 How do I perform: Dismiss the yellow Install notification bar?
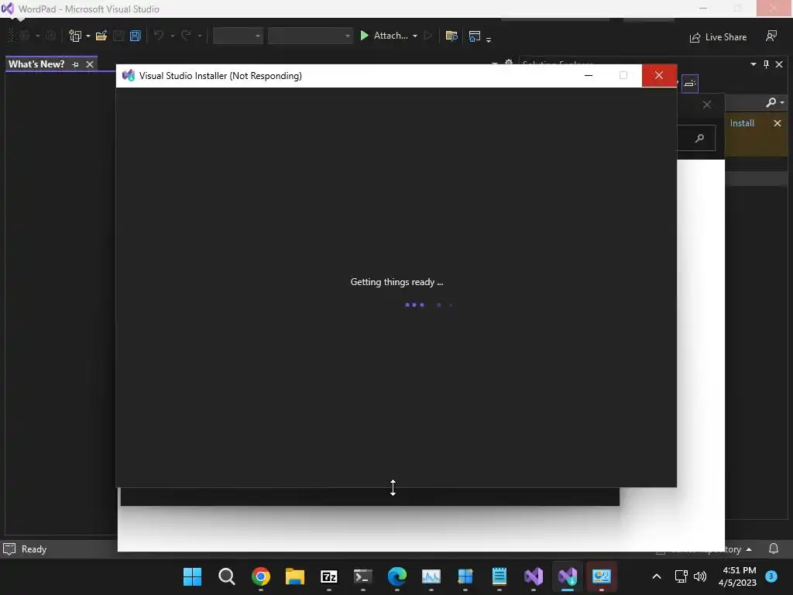point(778,123)
